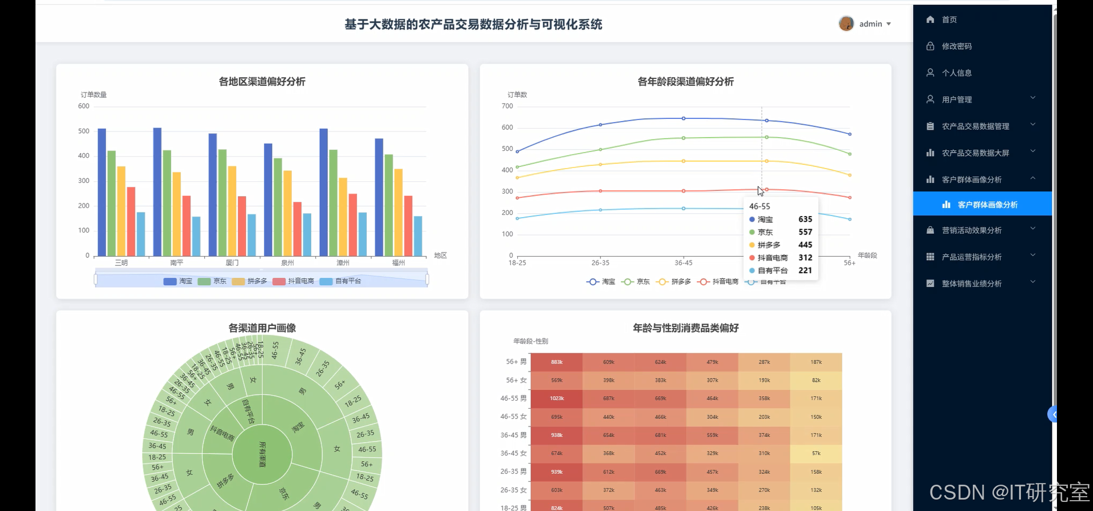Toggle 京东 legend in bar chart

212,281
